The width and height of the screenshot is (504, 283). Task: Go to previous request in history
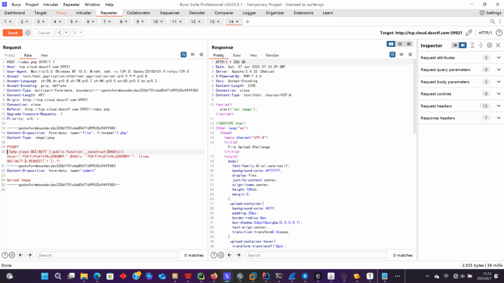pyautogui.click(x=60, y=33)
